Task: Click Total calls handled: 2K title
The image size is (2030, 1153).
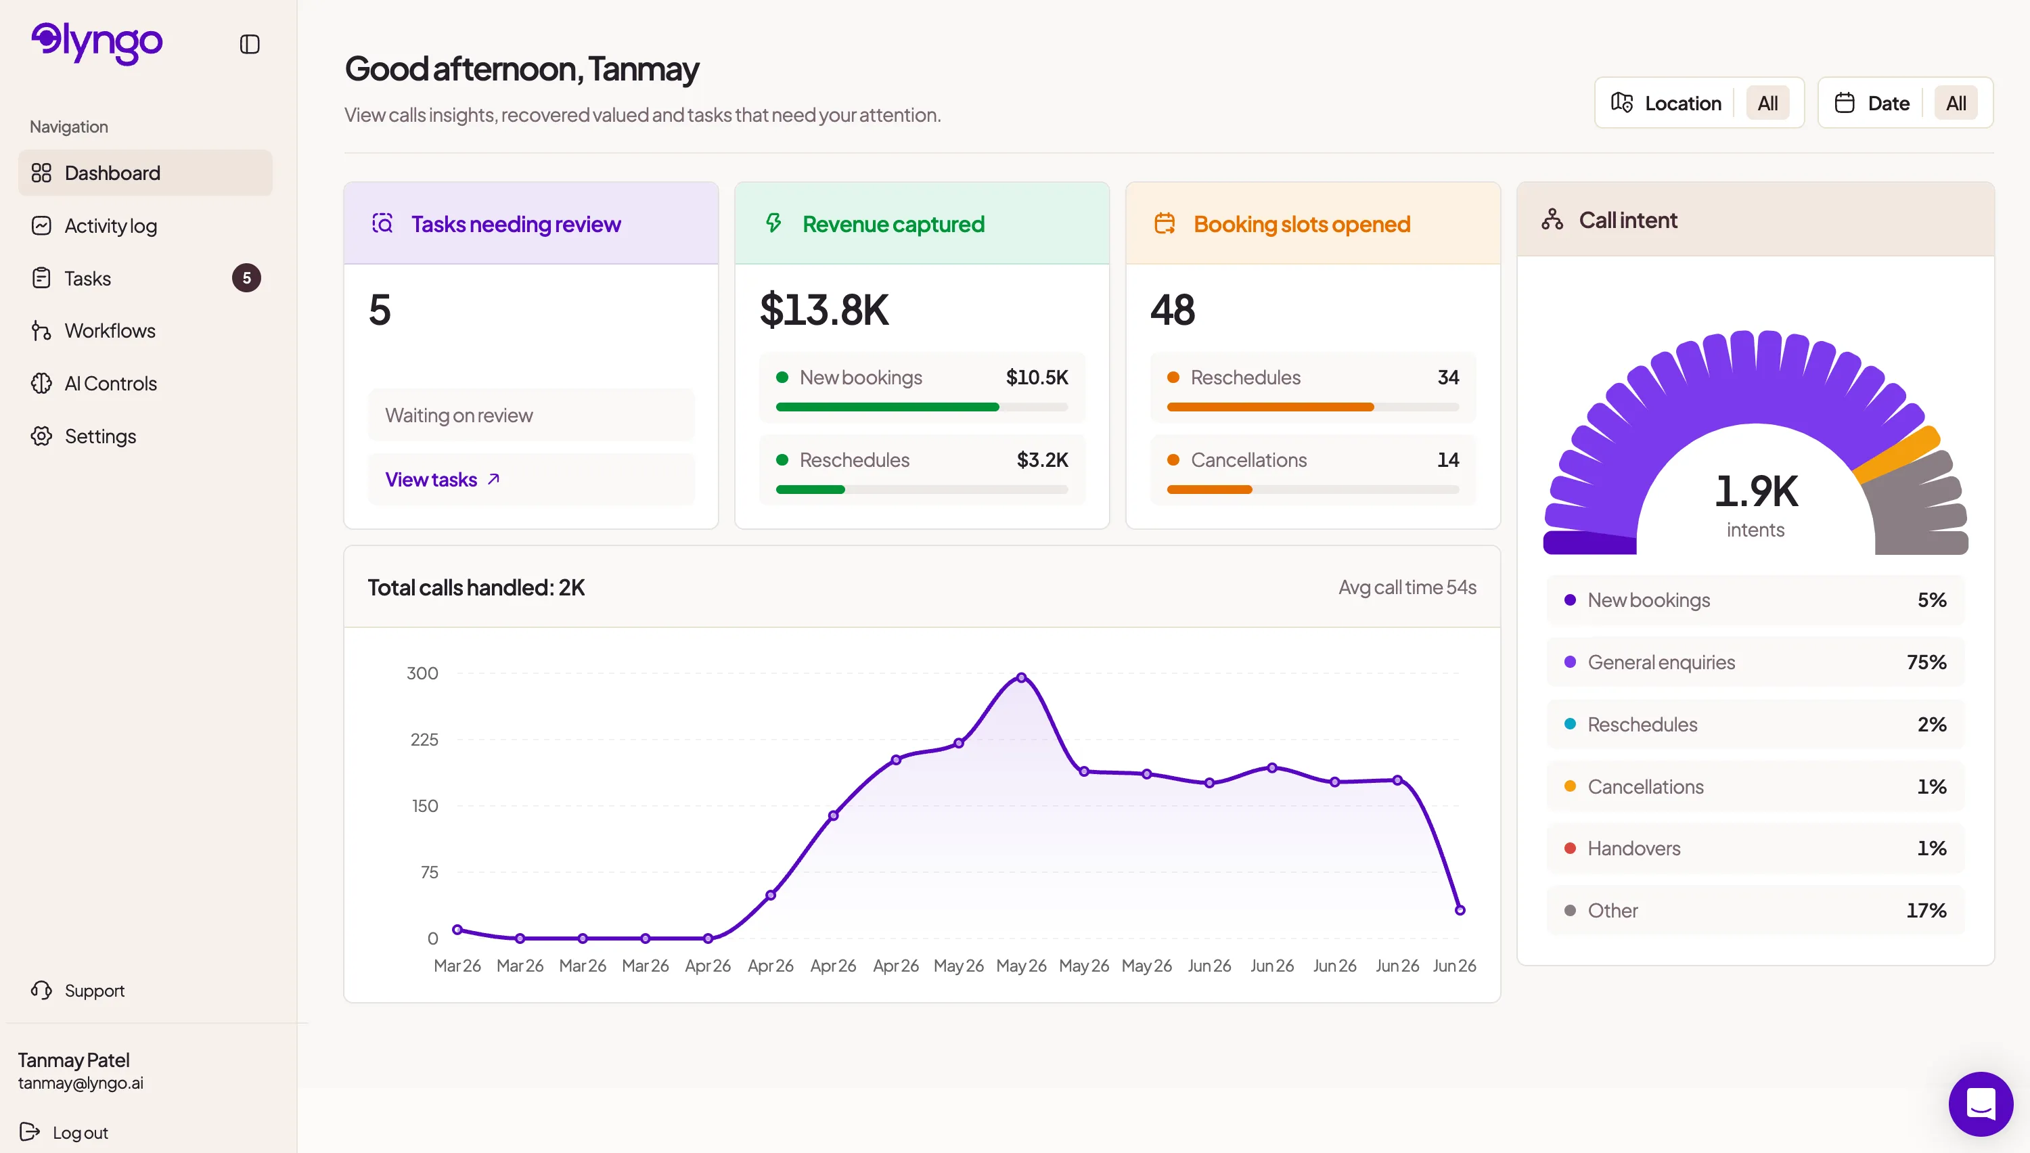Action: 476,587
